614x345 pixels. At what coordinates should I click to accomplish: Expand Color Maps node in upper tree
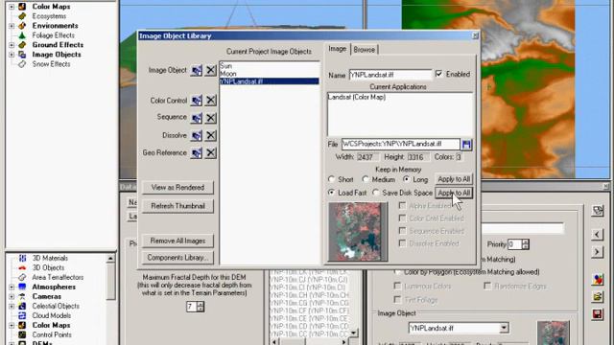(12, 7)
